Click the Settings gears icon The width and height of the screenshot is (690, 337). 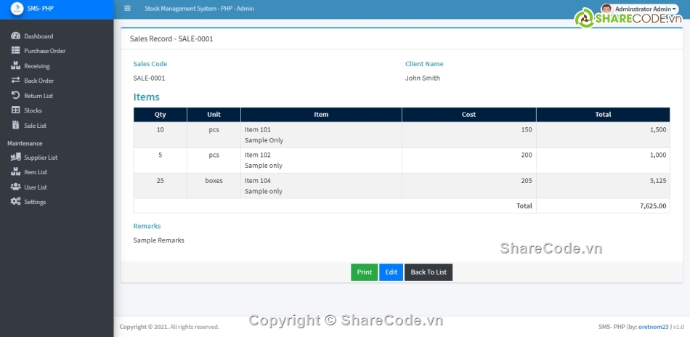(x=15, y=201)
